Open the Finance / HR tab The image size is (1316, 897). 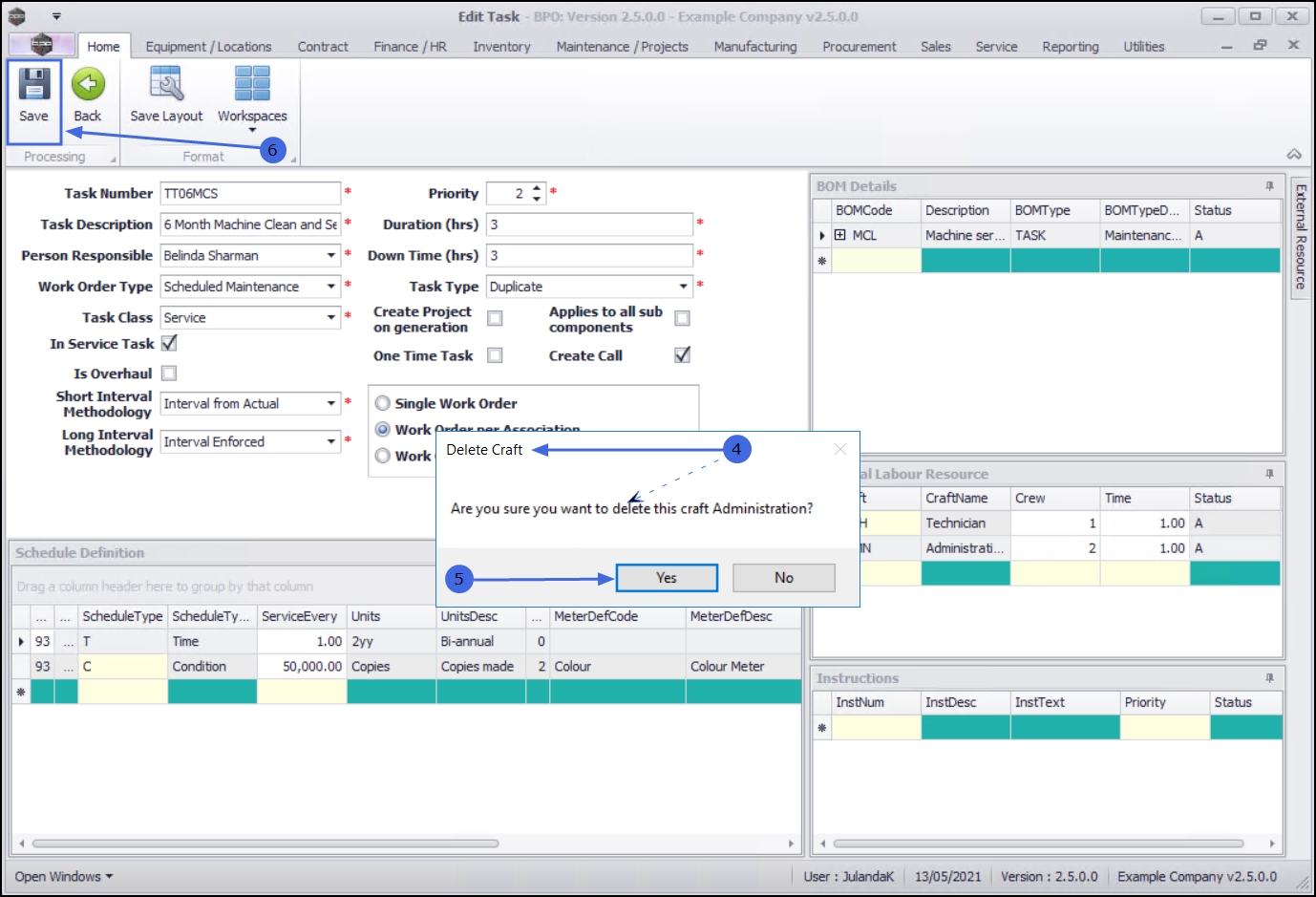pos(410,46)
